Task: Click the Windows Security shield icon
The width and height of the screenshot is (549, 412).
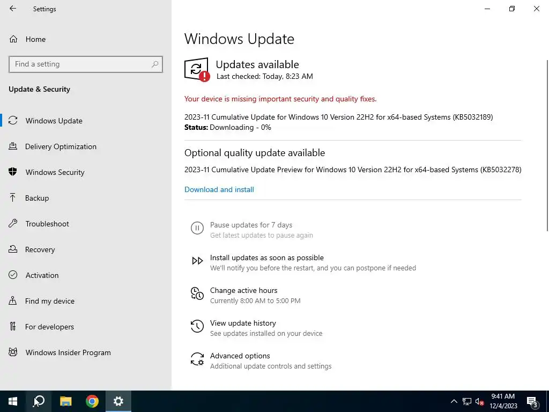Action: click(x=13, y=172)
